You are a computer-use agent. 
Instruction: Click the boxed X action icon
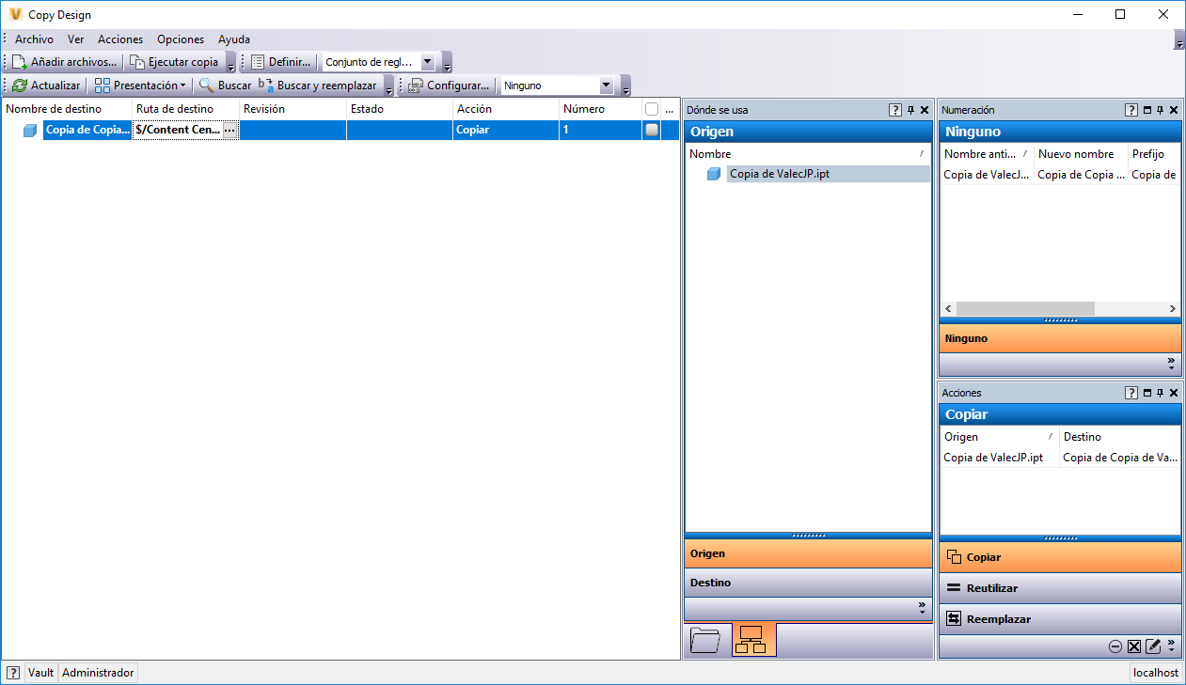1134,646
